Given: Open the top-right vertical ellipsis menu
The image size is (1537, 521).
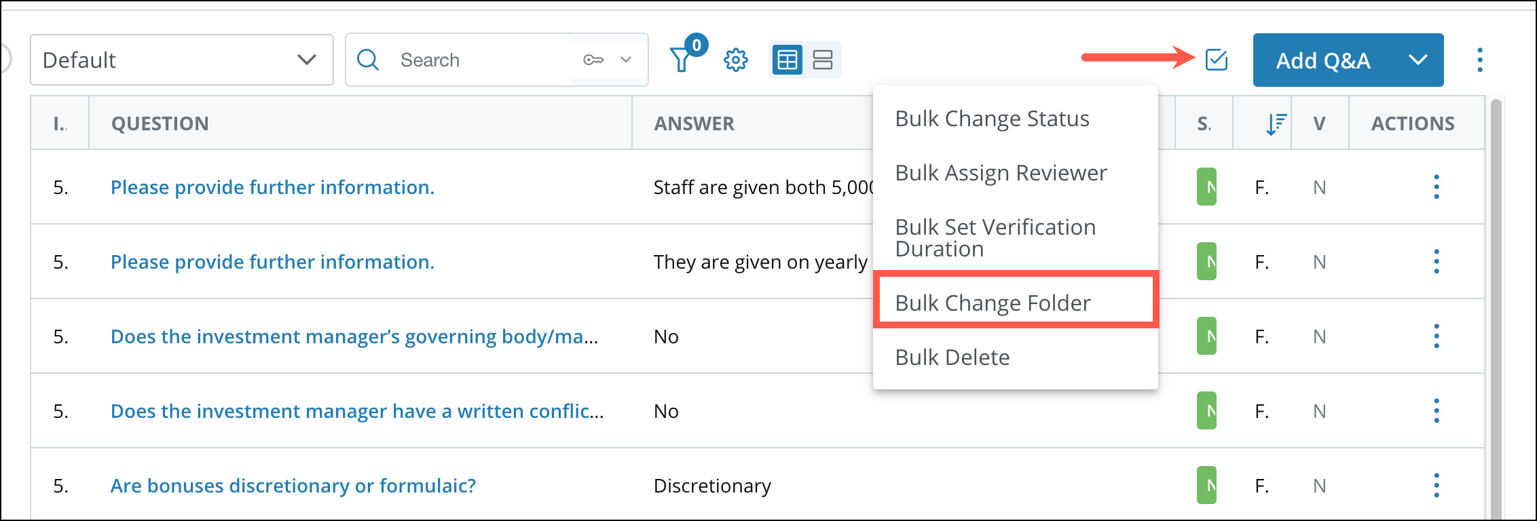Looking at the screenshot, I should (x=1480, y=60).
